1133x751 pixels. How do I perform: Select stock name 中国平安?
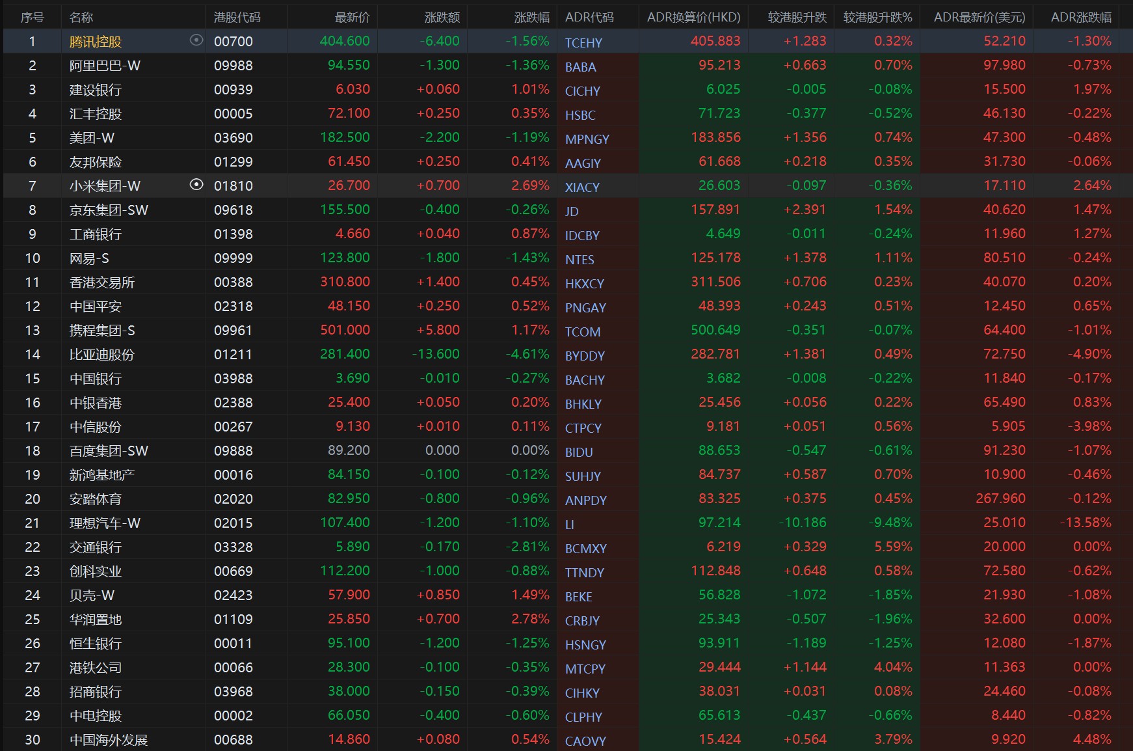(96, 307)
